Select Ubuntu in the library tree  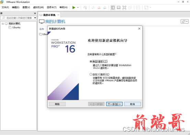point(16,27)
